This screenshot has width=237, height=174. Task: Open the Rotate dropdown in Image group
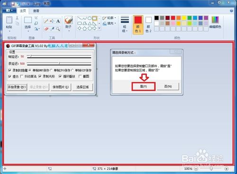click(x=37, y=29)
